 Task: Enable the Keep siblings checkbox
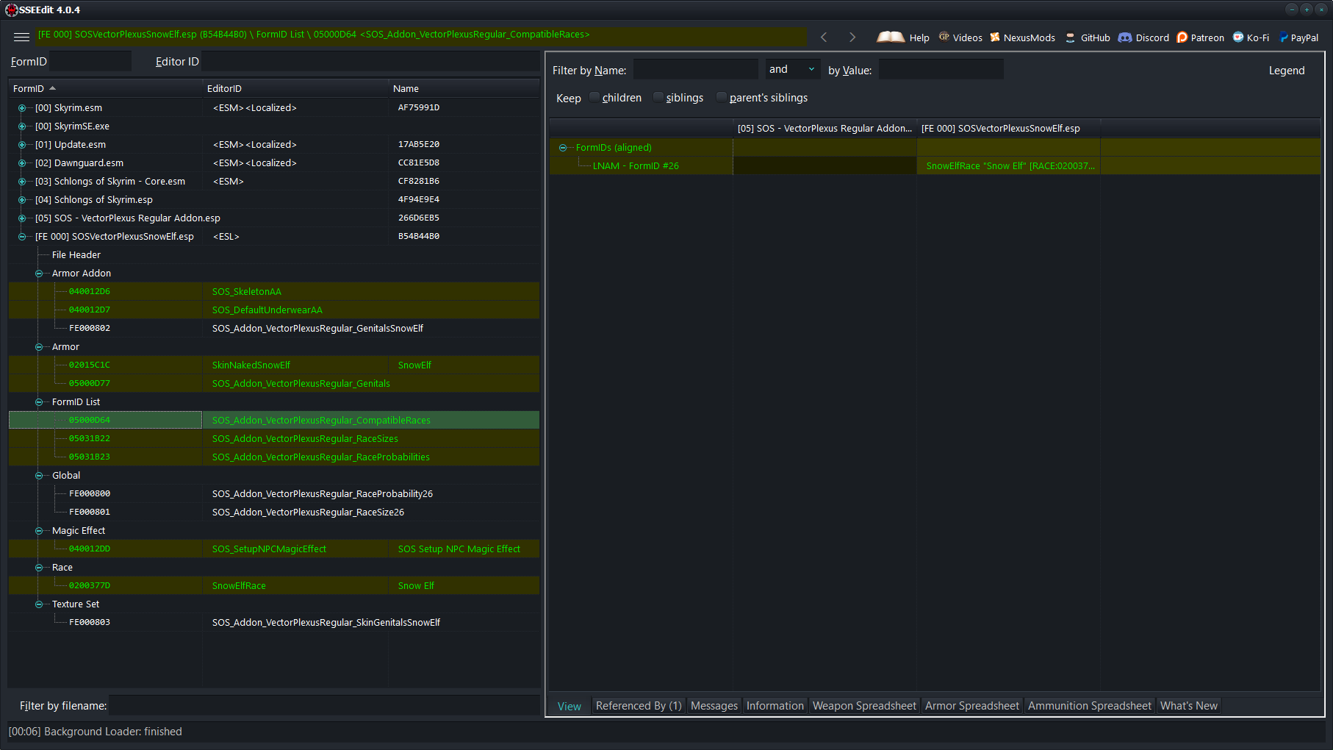[658, 98]
